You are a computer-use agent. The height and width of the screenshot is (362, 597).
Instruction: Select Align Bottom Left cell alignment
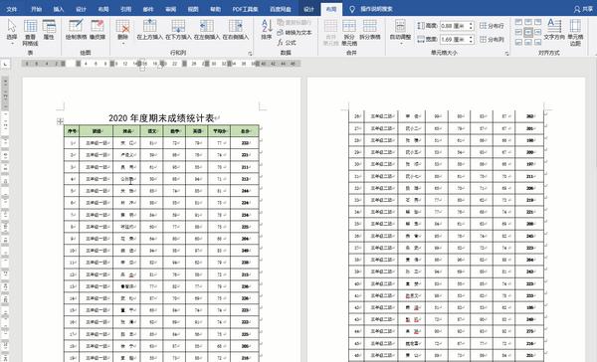[518, 42]
